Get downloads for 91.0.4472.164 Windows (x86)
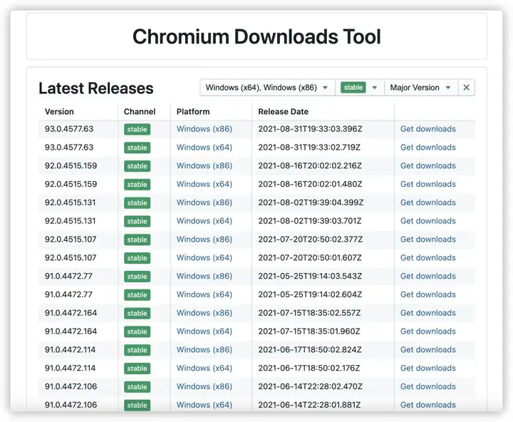The image size is (513, 422). 428,313
